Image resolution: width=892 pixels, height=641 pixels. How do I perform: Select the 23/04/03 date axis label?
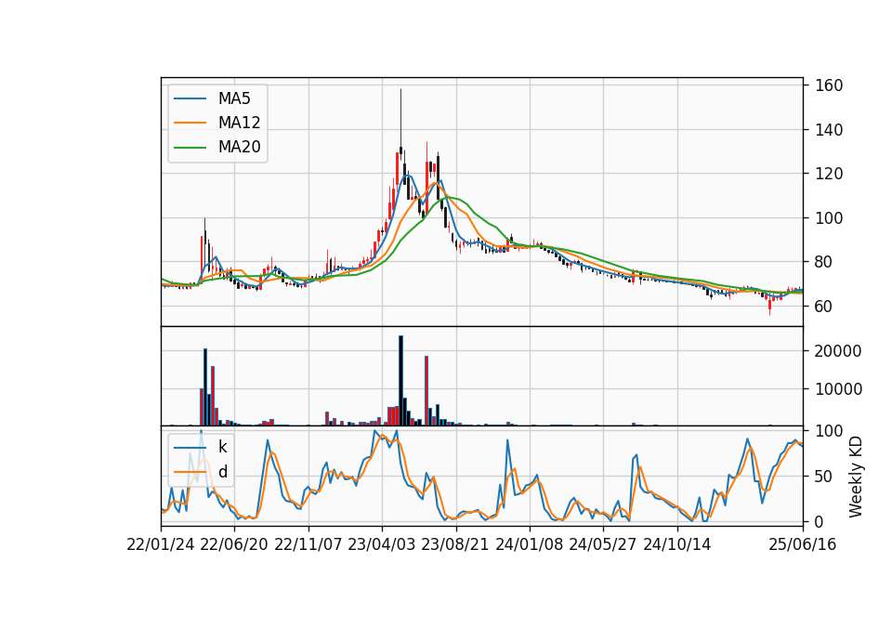tap(382, 545)
